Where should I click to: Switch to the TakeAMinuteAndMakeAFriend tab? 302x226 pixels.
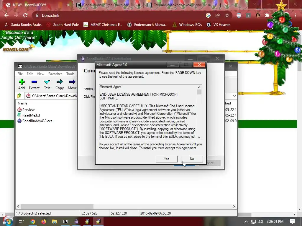pyautogui.click(x=178, y=5)
